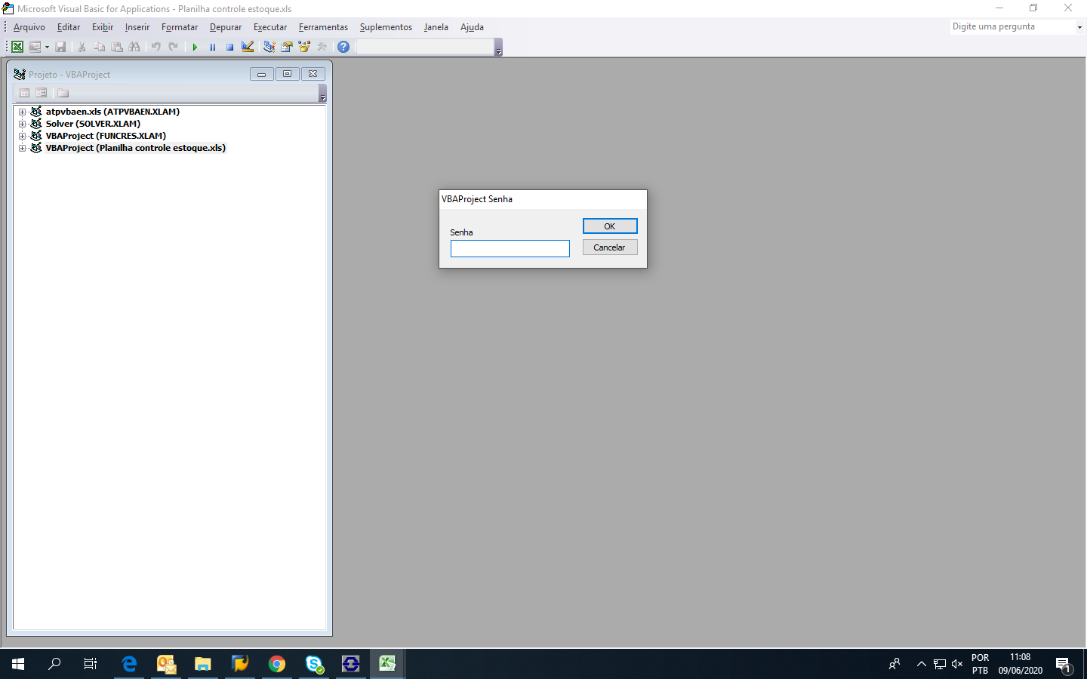The height and width of the screenshot is (679, 1087).
Task: Open the Exibir menu
Action: click(x=103, y=27)
